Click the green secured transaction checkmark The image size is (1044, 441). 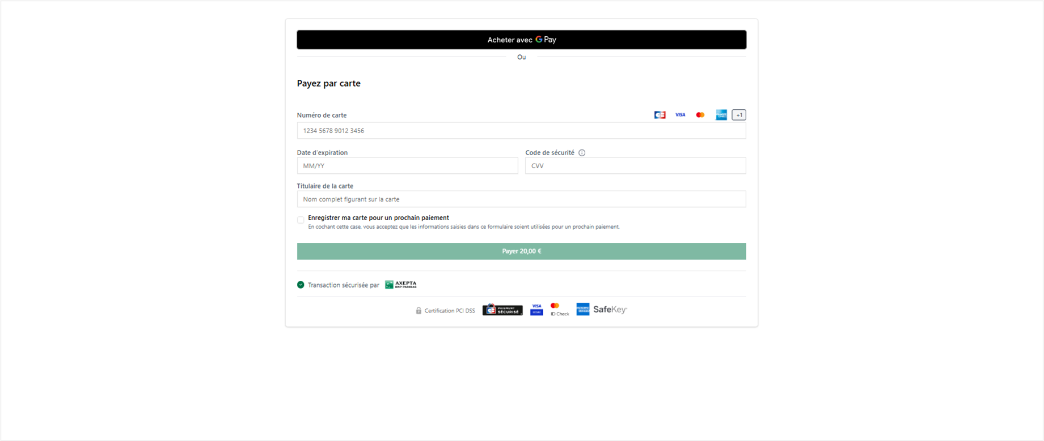tap(301, 285)
